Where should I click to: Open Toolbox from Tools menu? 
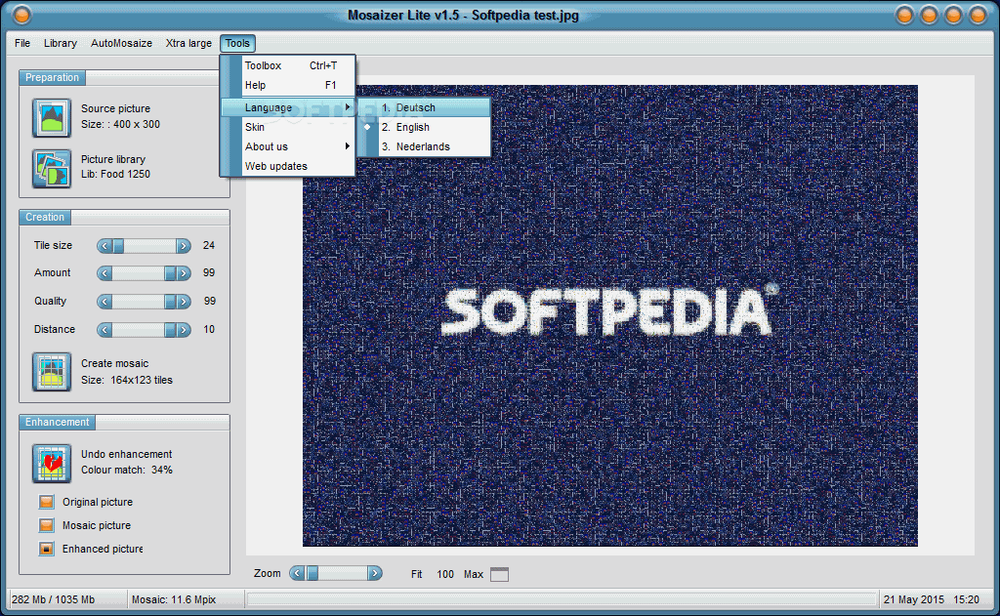coord(288,65)
